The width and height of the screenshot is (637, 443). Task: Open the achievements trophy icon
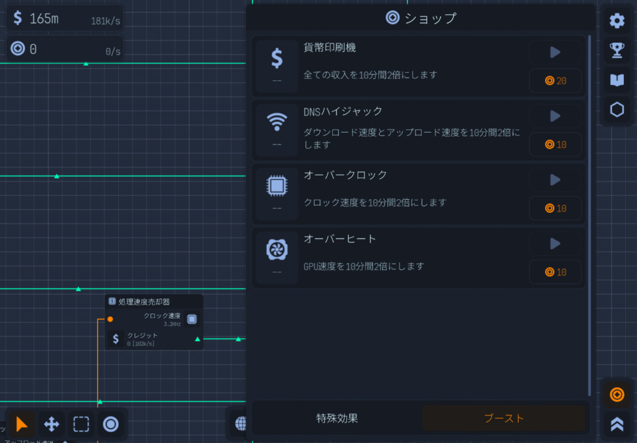(616, 50)
